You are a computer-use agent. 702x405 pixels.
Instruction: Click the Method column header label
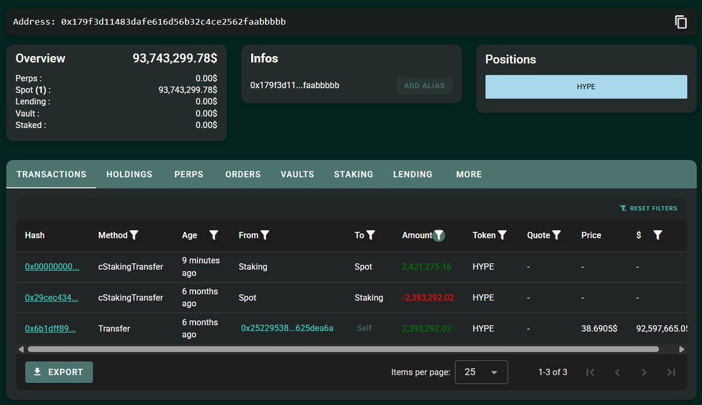pos(113,235)
